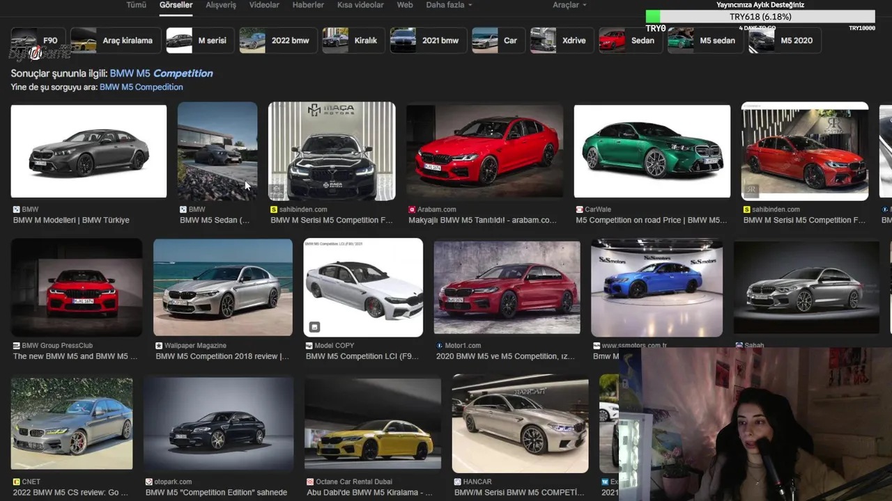Open the black Maça Motors M5 image

point(332,151)
